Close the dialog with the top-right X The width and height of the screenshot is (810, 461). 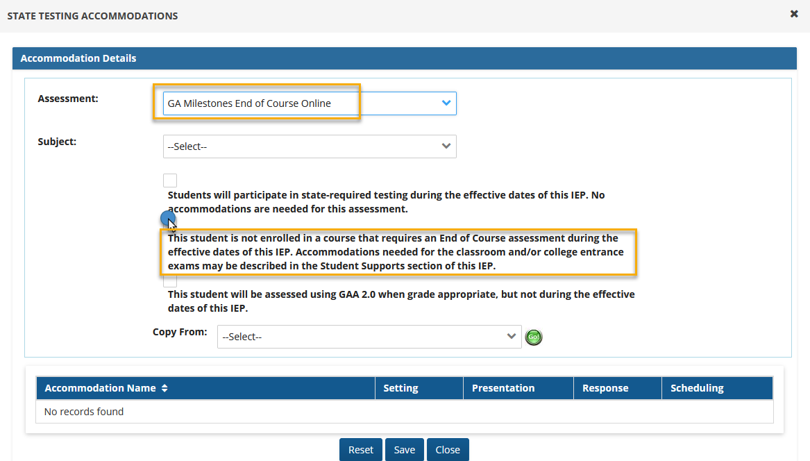click(x=794, y=14)
